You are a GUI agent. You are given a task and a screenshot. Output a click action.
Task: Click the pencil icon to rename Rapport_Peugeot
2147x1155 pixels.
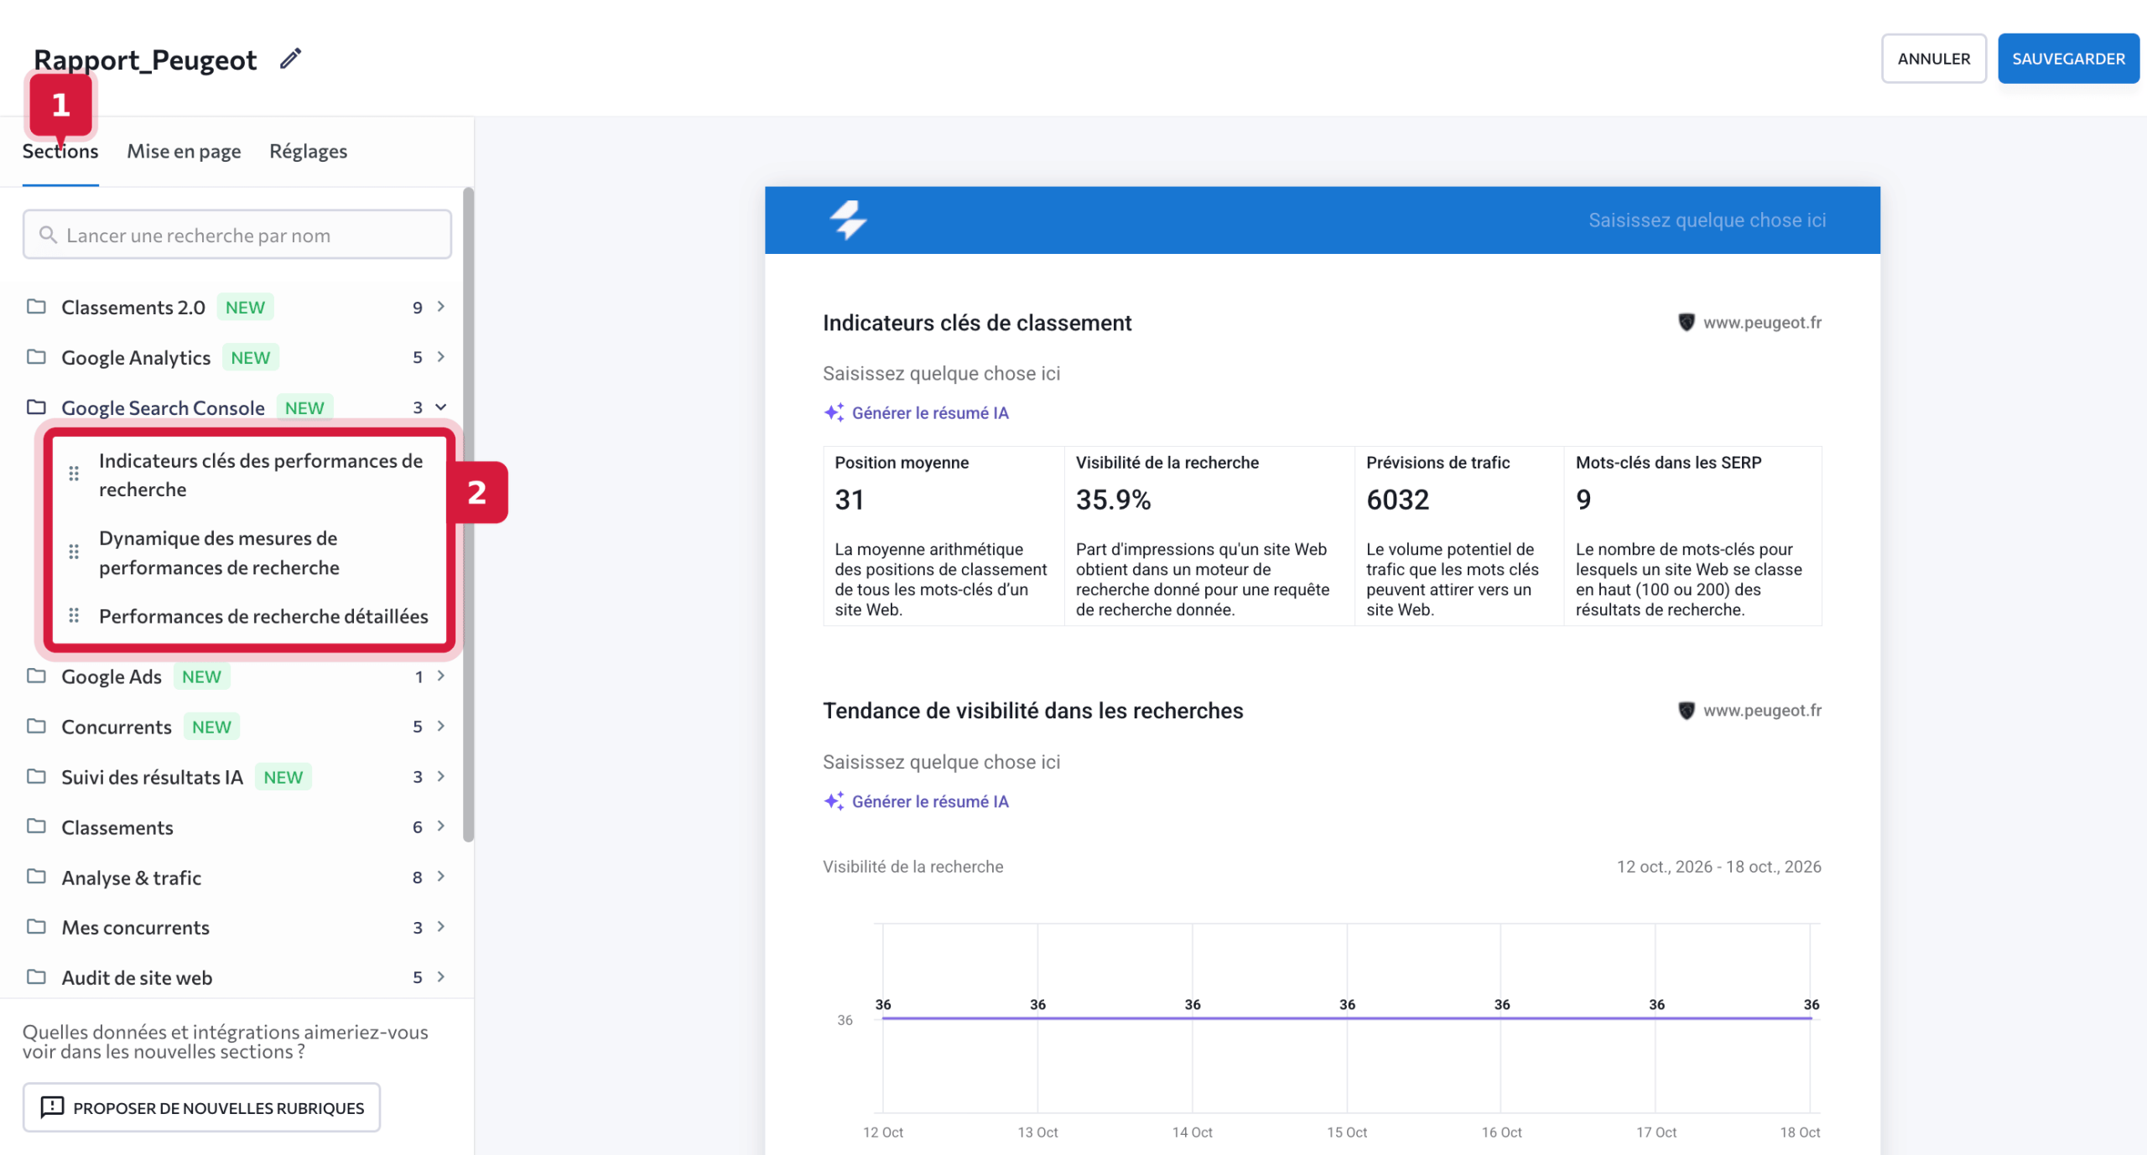click(x=290, y=59)
